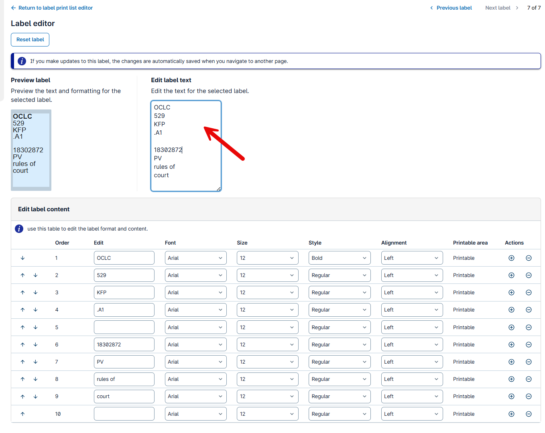
Task: Click the KFP edit field in row 3
Action: pyautogui.click(x=124, y=293)
